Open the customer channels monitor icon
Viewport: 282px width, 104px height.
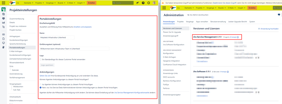[4, 43]
